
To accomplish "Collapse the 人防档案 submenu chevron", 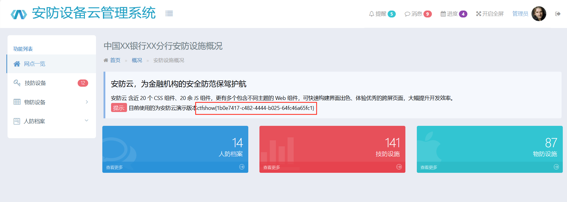I will 87,120.
